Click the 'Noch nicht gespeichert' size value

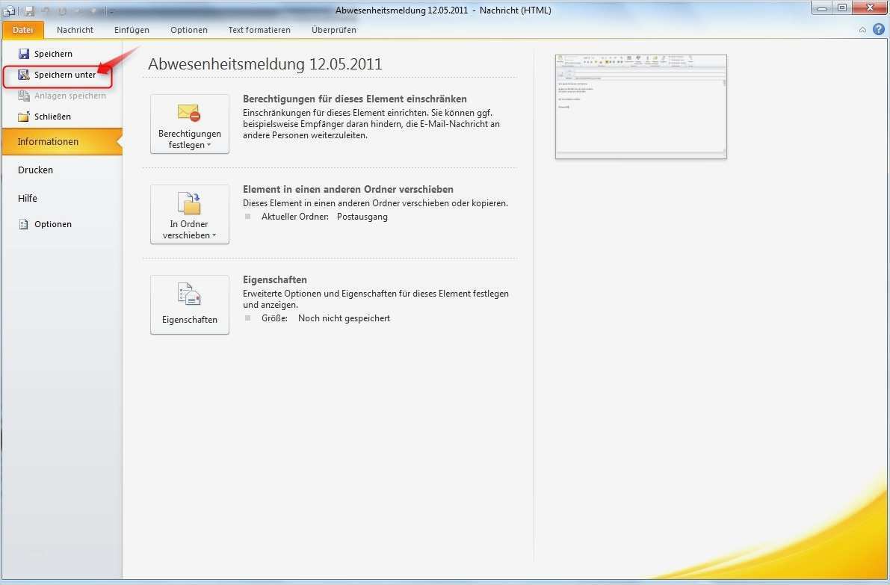point(344,318)
